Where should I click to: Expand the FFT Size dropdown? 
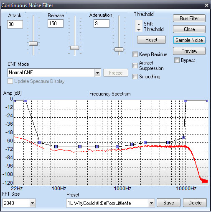[x=32, y=203]
